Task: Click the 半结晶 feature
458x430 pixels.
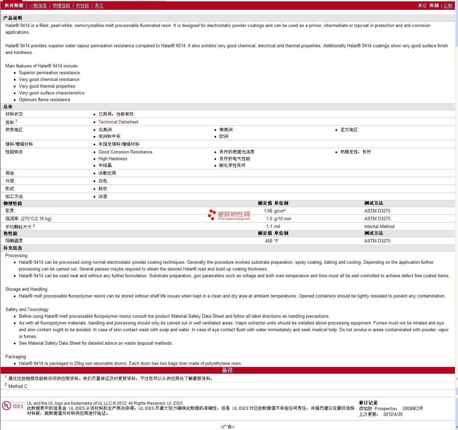Action: [105, 166]
